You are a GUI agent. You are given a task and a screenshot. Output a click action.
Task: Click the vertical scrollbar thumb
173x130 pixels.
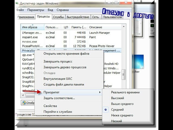coord(124,74)
